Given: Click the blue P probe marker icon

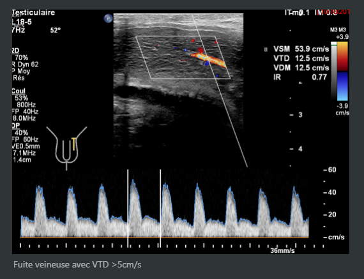Looking at the screenshot, I should [x=108, y=19].
